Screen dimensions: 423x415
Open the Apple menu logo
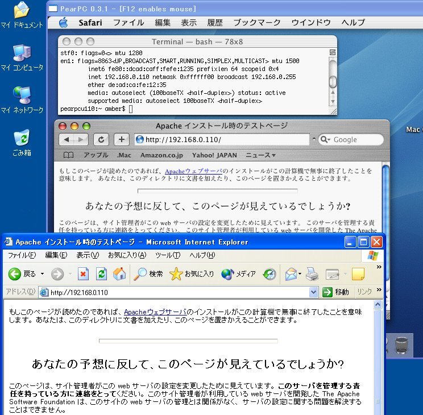[x=64, y=22]
